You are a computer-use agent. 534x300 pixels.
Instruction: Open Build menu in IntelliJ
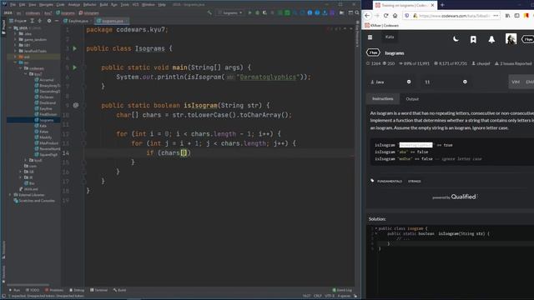103,5
